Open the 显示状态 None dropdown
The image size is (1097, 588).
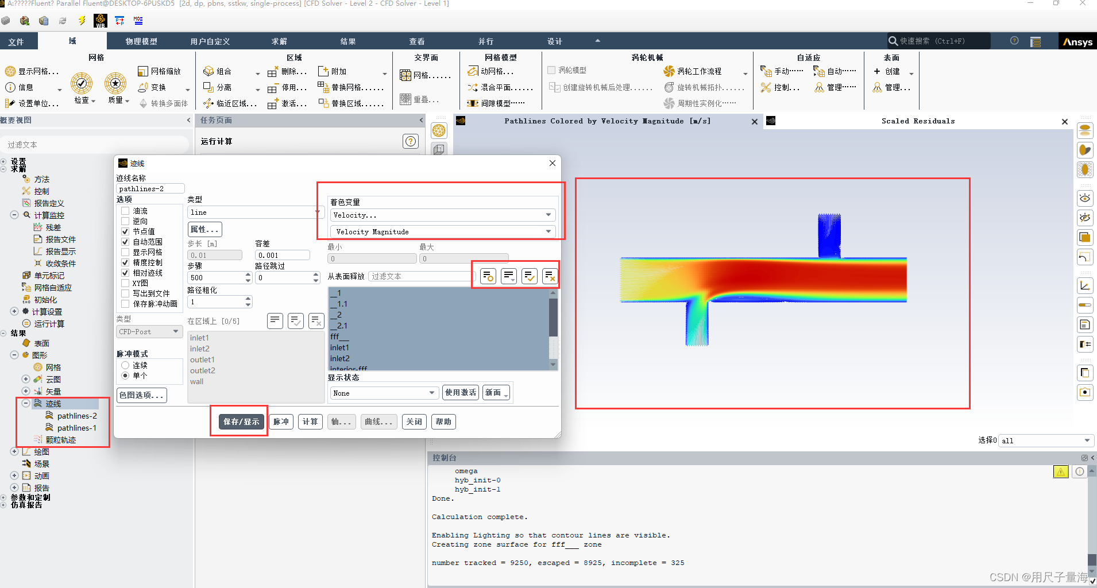click(x=384, y=393)
